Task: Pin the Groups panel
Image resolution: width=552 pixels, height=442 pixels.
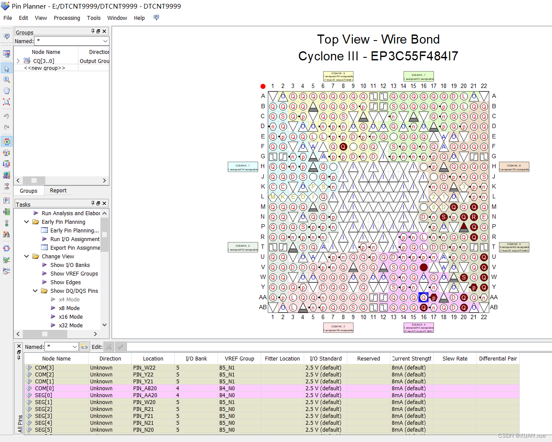Action: pyautogui.click(x=93, y=31)
